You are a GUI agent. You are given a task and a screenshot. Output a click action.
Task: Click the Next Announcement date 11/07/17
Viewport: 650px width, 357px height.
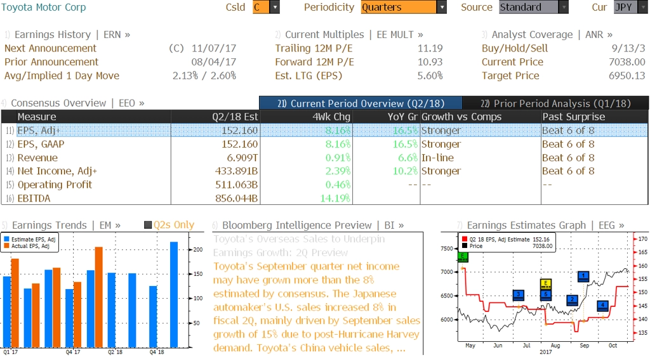tap(213, 48)
